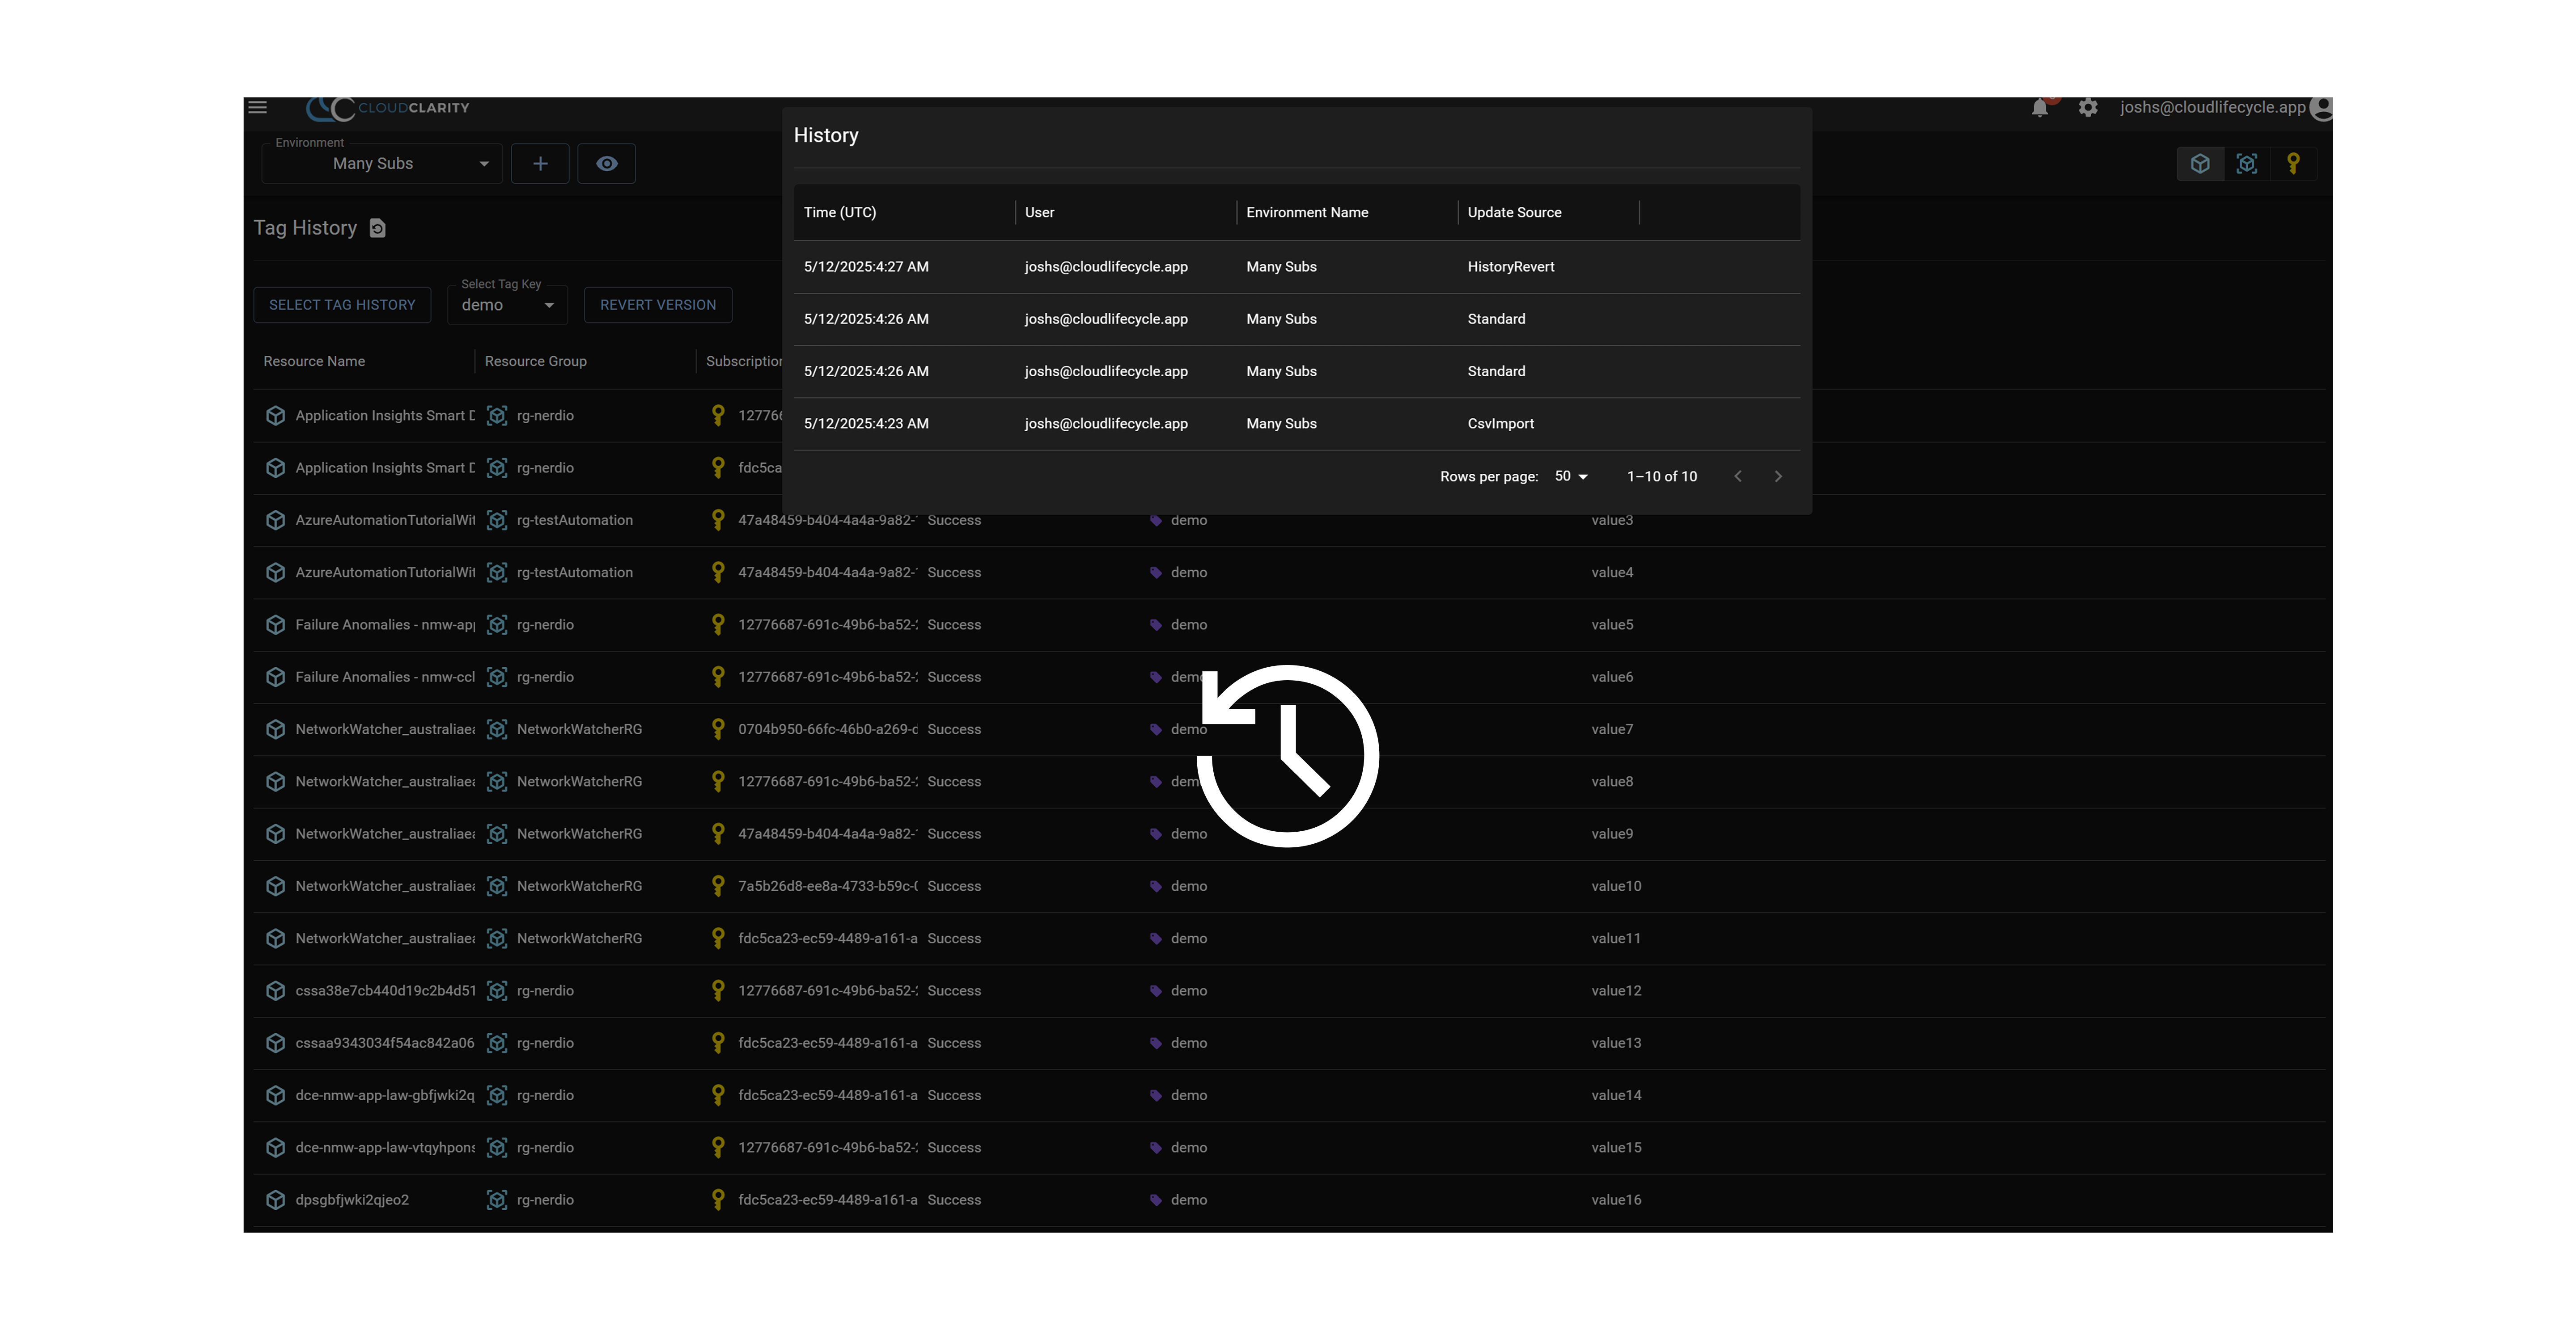Click tag icon in value14 row
Image resolution: width=2576 pixels, height=1330 pixels.
[x=1156, y=1096]
